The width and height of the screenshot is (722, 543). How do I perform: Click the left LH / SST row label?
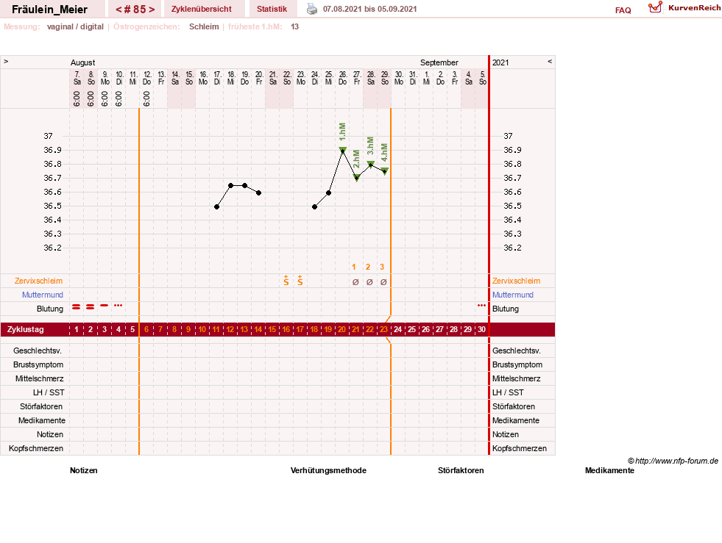49,392
